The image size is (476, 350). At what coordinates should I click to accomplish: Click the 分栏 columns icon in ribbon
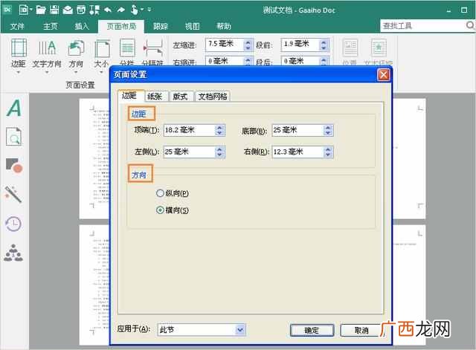127,48
